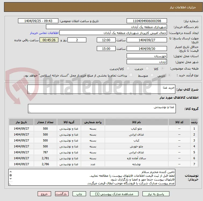Click scroll down arrow in buyer notes

(10, 179)
